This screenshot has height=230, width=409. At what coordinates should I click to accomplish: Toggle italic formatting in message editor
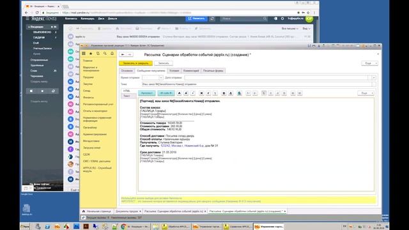pyautogui.click(x=208, y=93)
